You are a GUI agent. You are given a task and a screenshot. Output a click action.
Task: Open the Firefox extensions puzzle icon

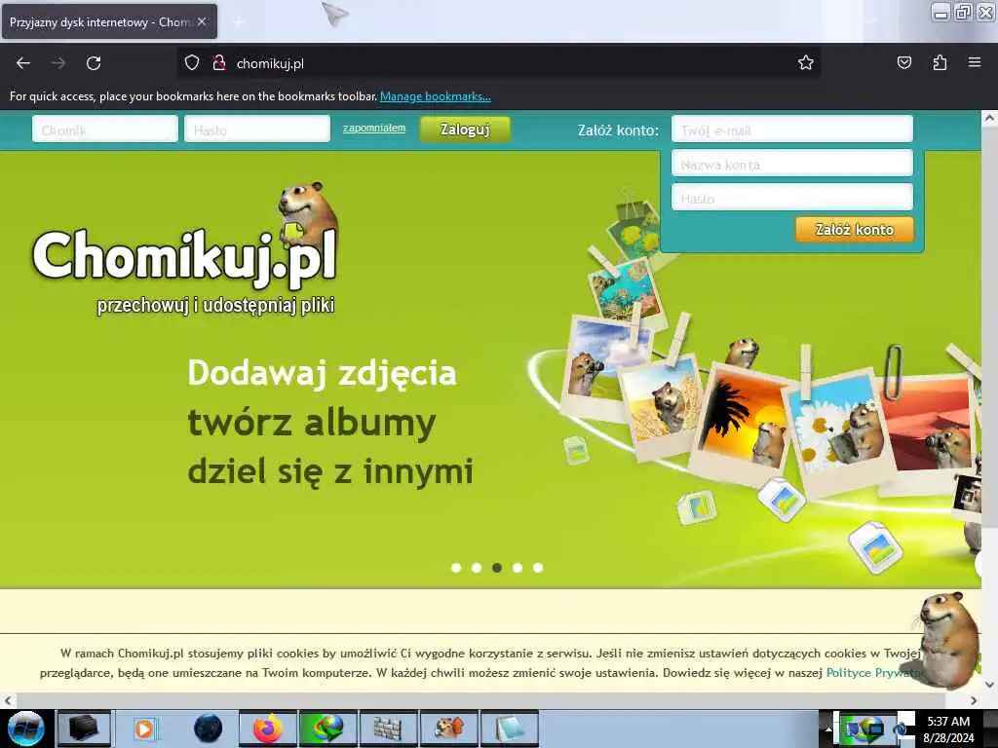point(940,62)
